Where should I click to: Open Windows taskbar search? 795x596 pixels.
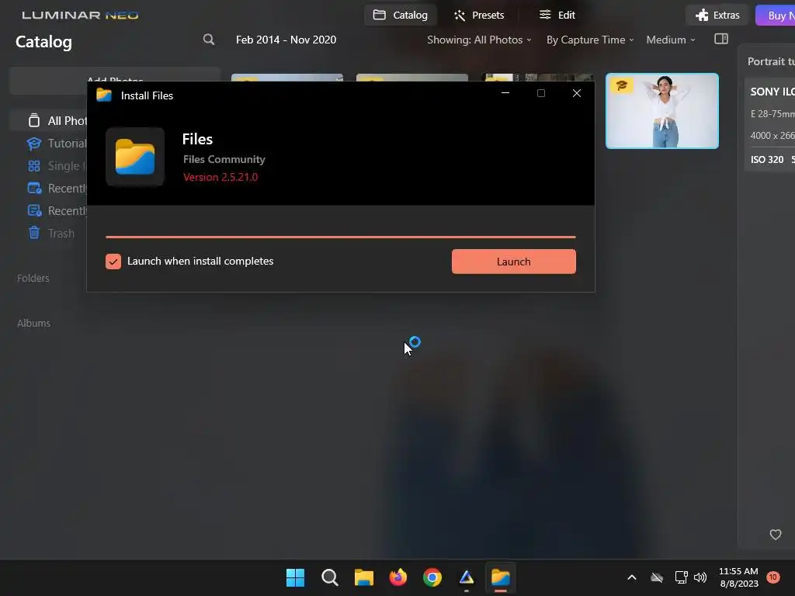click(x=329, y=577)
